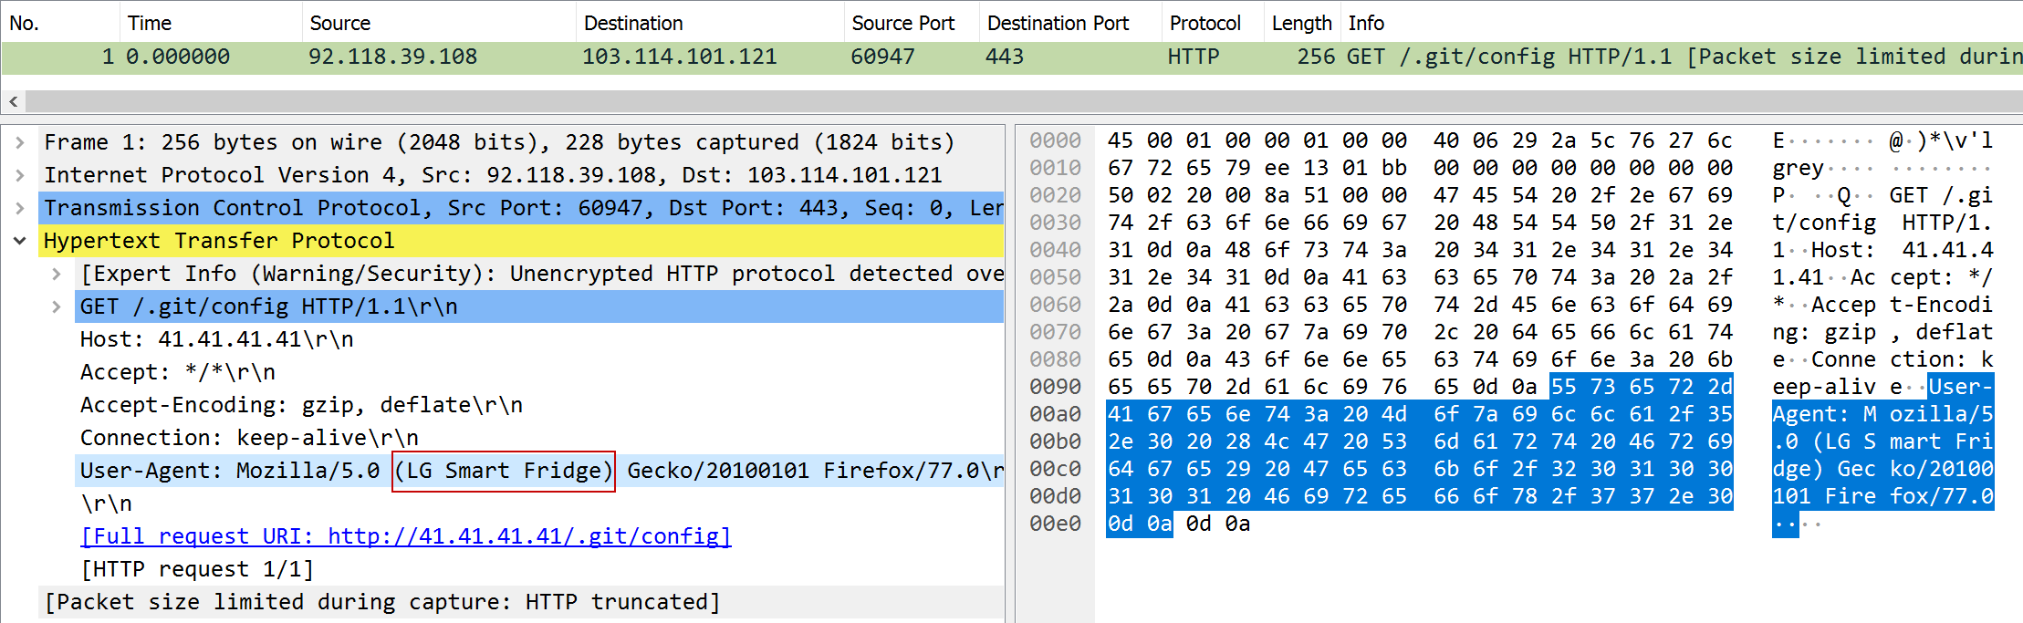Image resolution: width=2023 pixels, height=623 pixels.
Task: Expand the Frame 1 tree node
Action: pos(19,142)
